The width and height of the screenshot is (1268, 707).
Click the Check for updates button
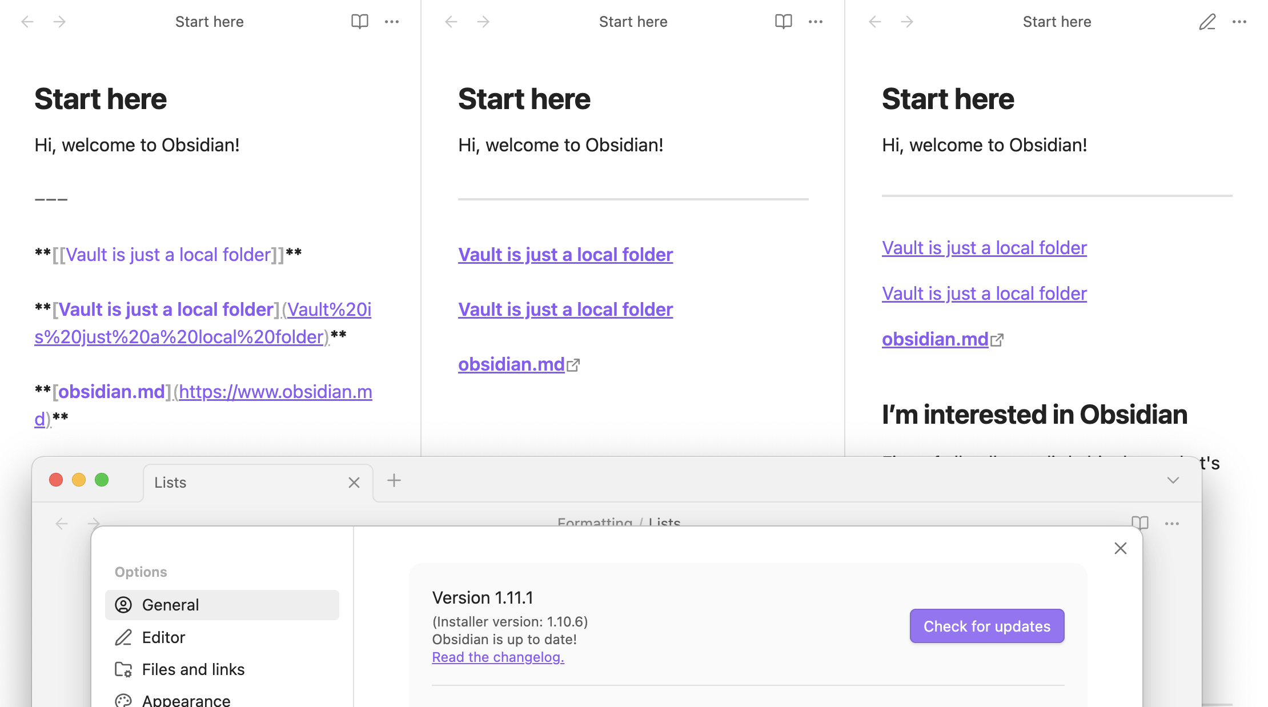coord(986,626)
